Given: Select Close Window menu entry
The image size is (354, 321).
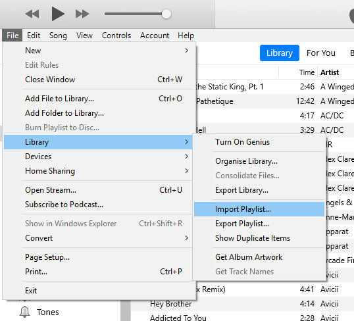Looking at the screenshot, I should tap(98, 80).
